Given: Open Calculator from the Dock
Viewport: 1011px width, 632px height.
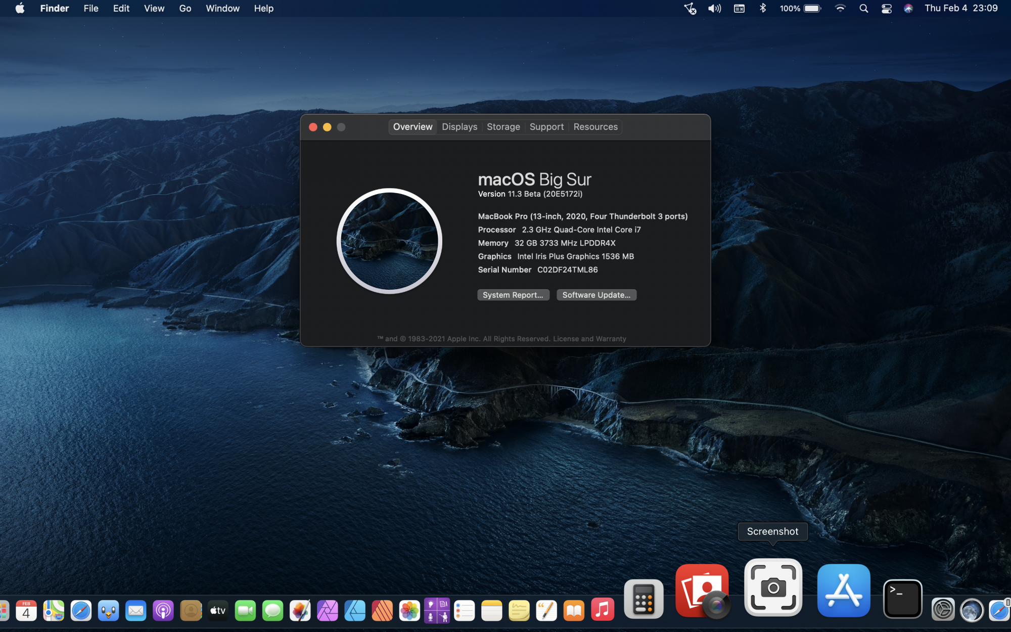Looking at the screenshot, I should (x=644, y=600).
